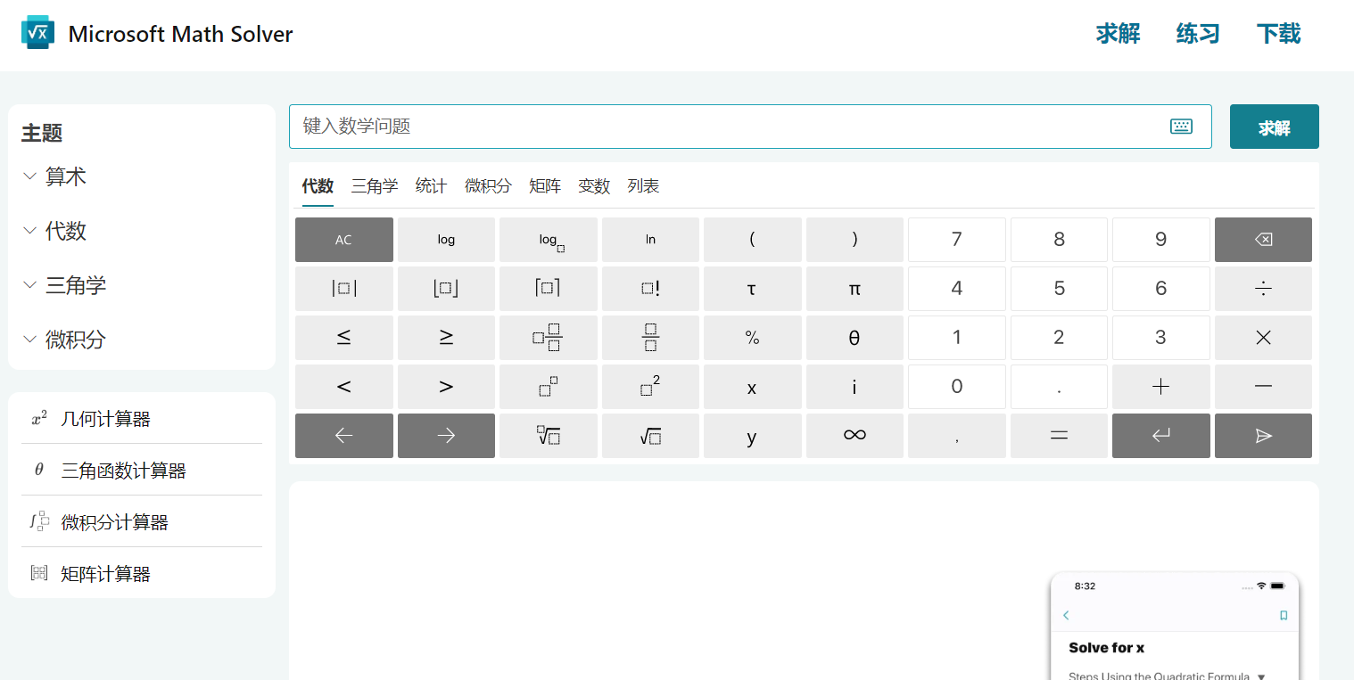Click the send submit arrow key
Viewport: 1354px width, 680px height.
1263,436
